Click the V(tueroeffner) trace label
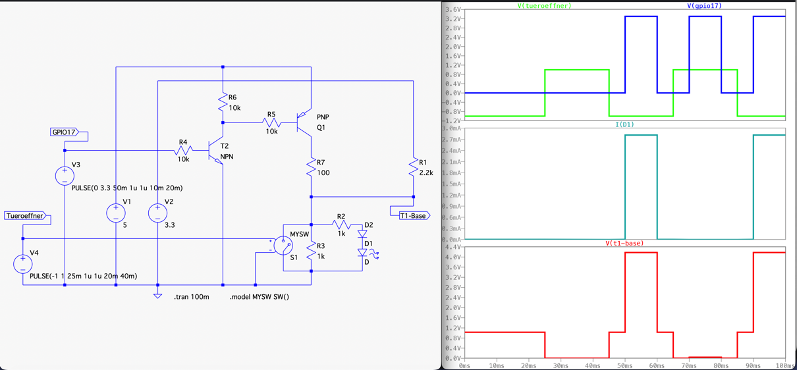Viewport: 797px width, 370px height. [x=544, y=6]
